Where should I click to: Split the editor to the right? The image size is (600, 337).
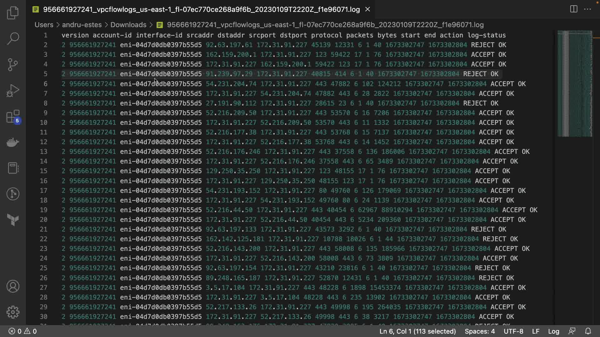click(573, 9)
